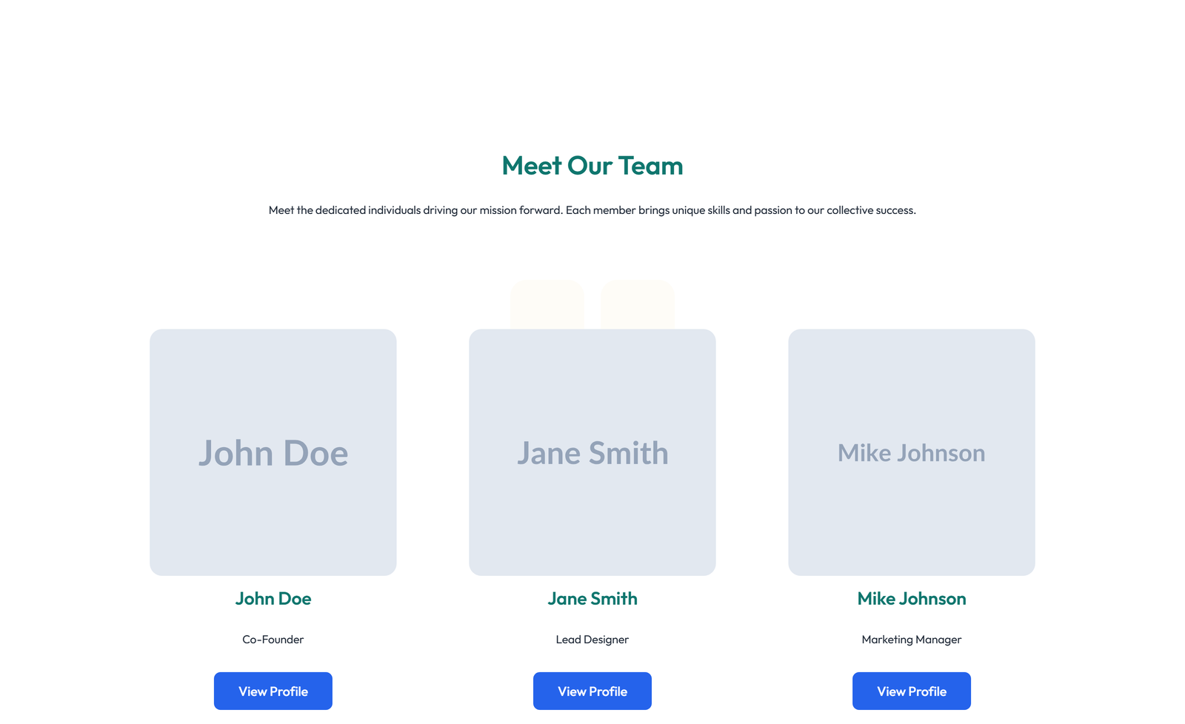Click the Marketing Manager role label

point(911,640)
